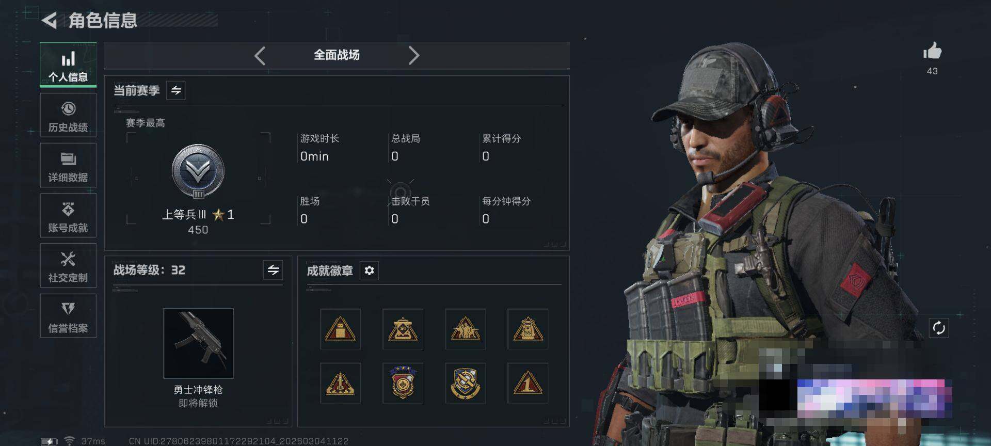Select the anchor crest achievement badge
Image resolution: width=991 pixels, height=446 pixels.
(465, 383)
